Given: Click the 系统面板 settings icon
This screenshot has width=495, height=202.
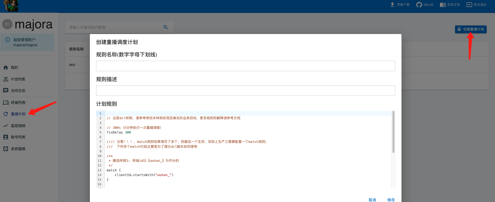Looking at the screenshot, I should point(6,149).
